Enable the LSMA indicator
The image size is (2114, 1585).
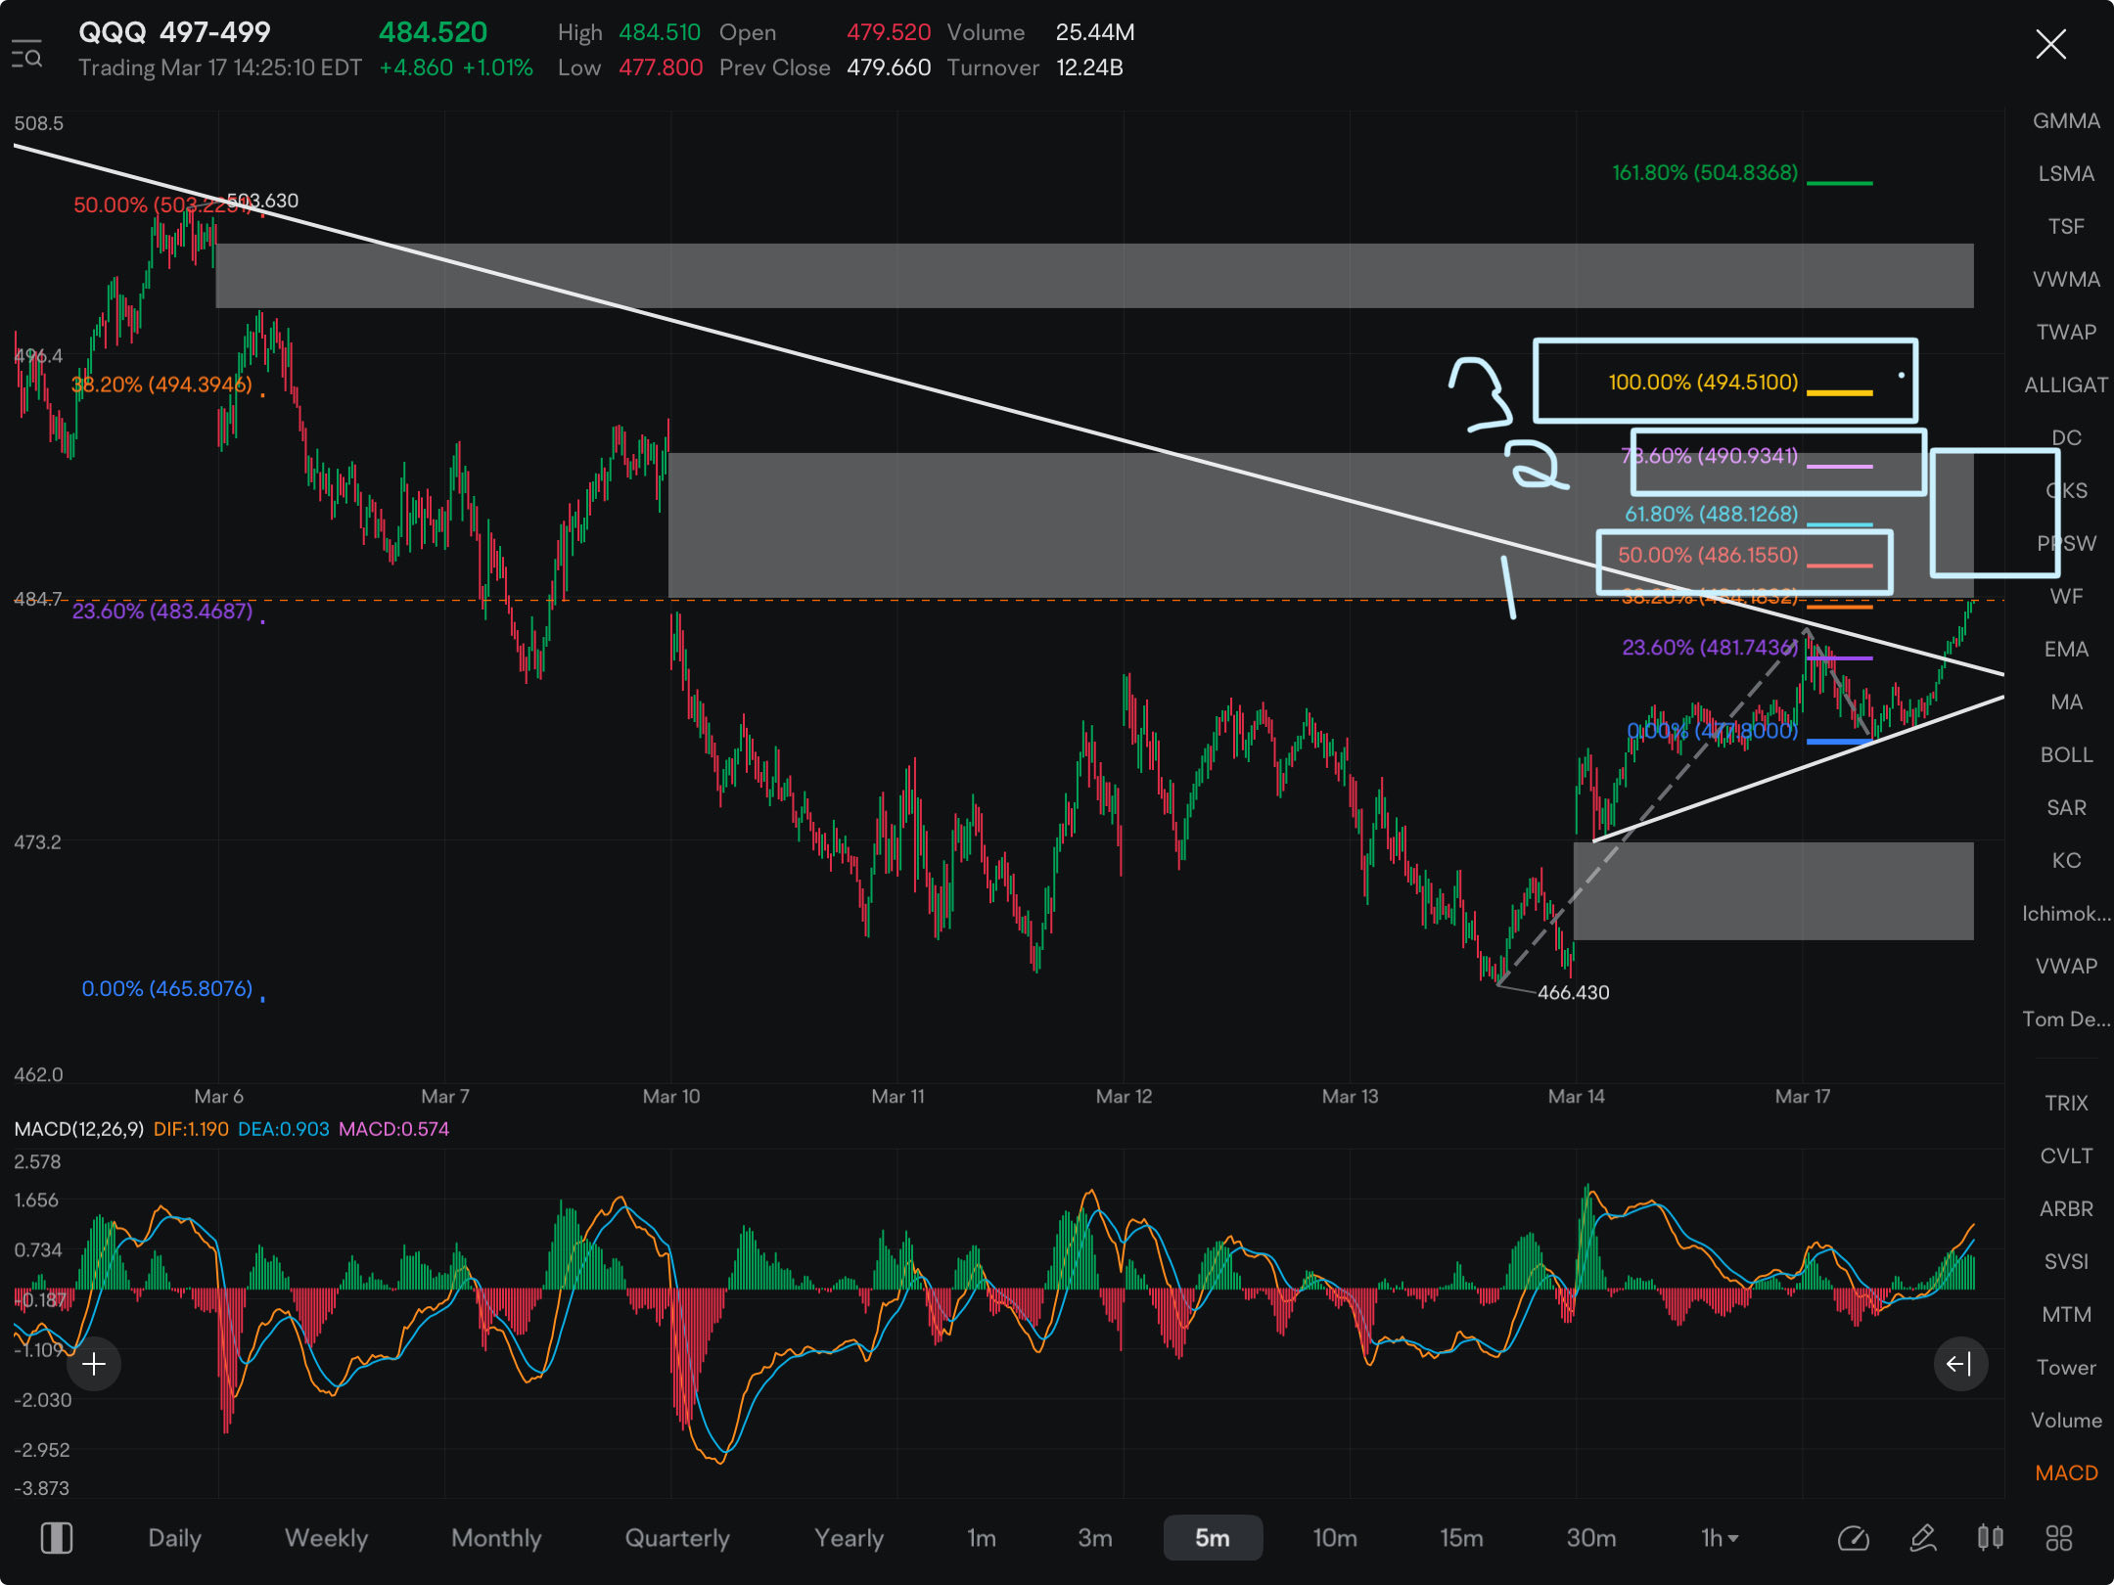[2066, 174]
